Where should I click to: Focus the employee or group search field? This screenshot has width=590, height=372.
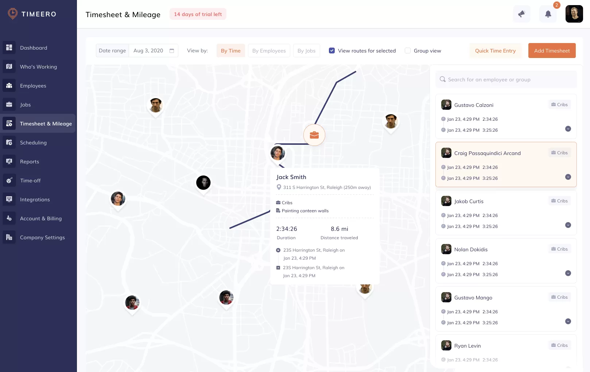click(x=506, y=80)
